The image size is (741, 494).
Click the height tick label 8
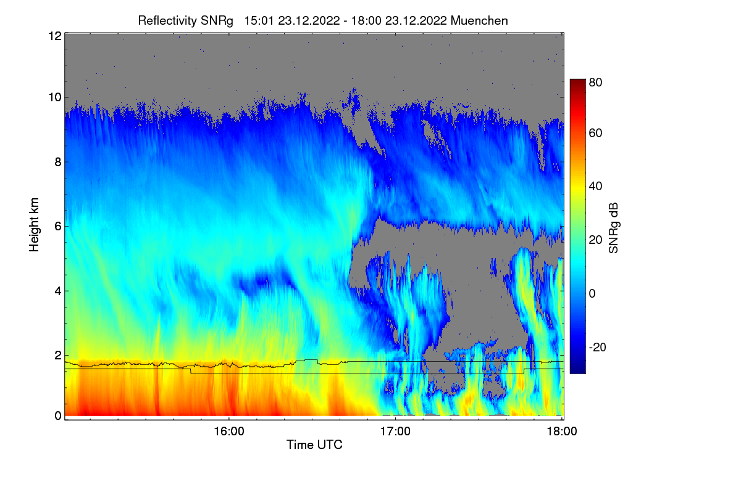[x=57, y=162]
